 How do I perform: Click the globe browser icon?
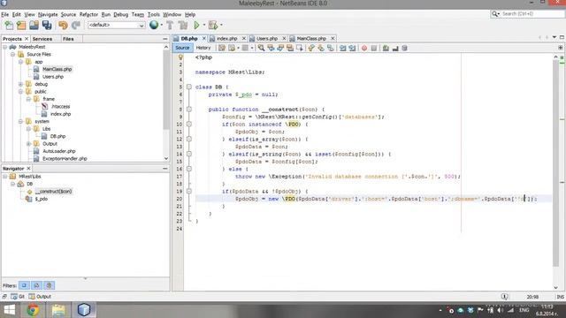(x=154, y=25)
